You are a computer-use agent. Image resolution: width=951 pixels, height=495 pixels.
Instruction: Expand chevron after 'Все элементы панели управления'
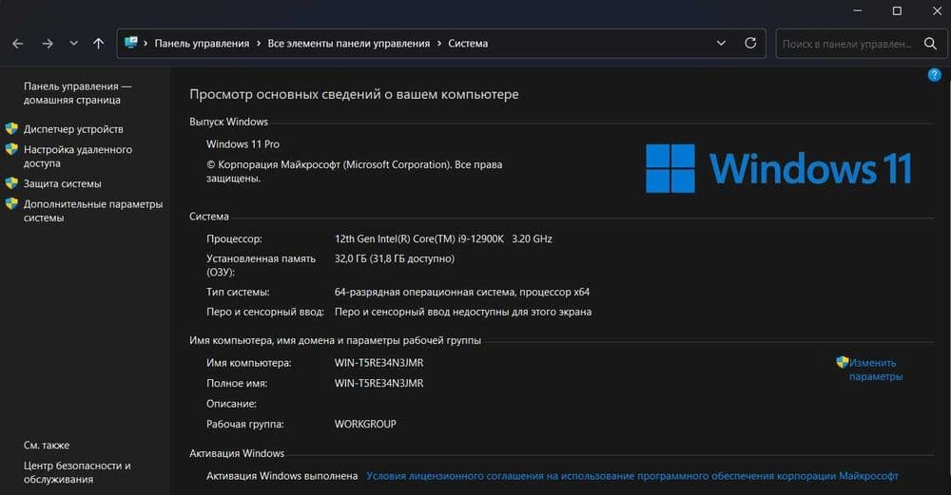coord(439,44)
